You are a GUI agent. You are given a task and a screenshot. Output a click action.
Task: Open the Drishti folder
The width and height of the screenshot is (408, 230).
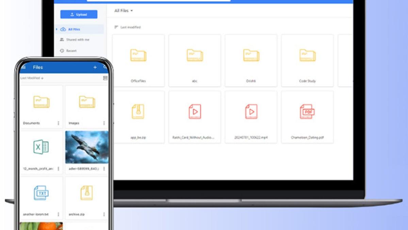251,60
